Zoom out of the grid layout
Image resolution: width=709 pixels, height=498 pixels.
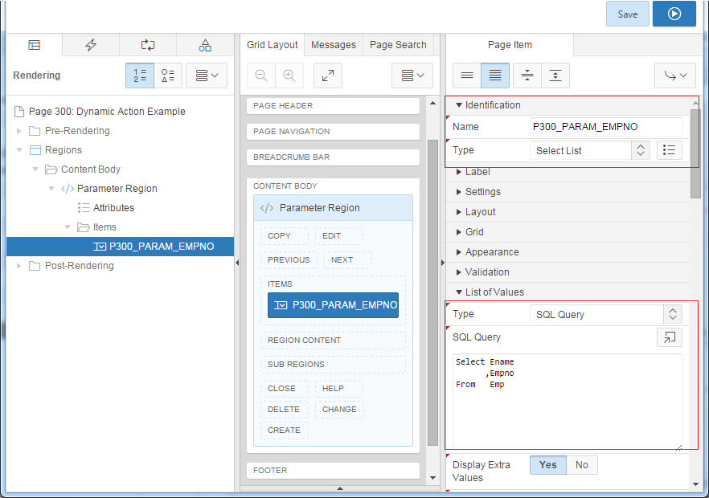click(x=261, y=75)
